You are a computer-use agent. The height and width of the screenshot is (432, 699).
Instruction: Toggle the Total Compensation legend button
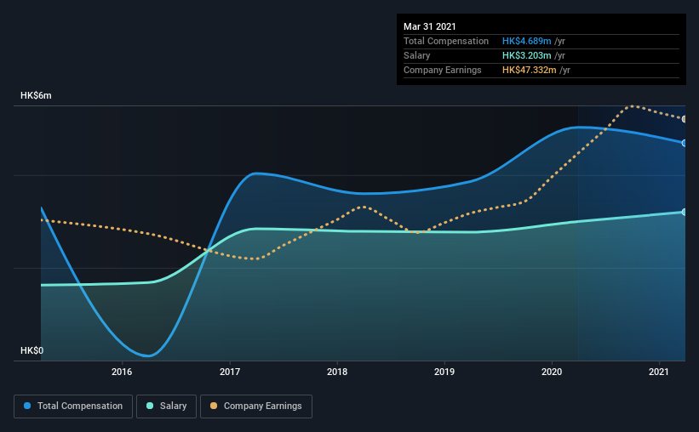coord(73,406)
